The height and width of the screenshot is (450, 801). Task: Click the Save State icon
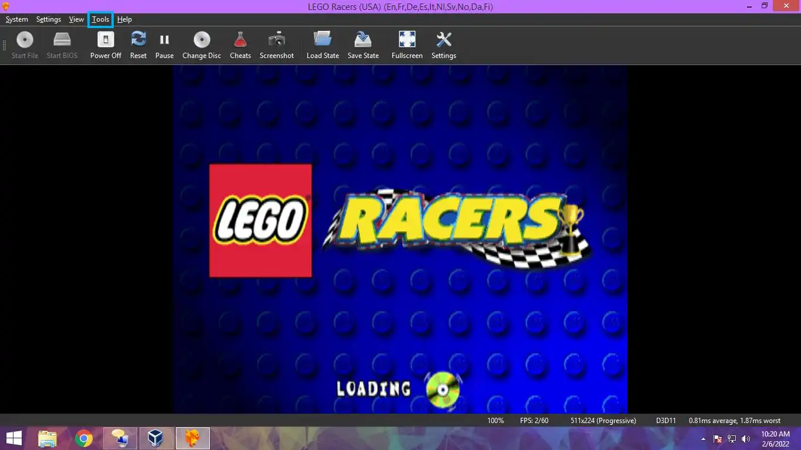point(363,39)
